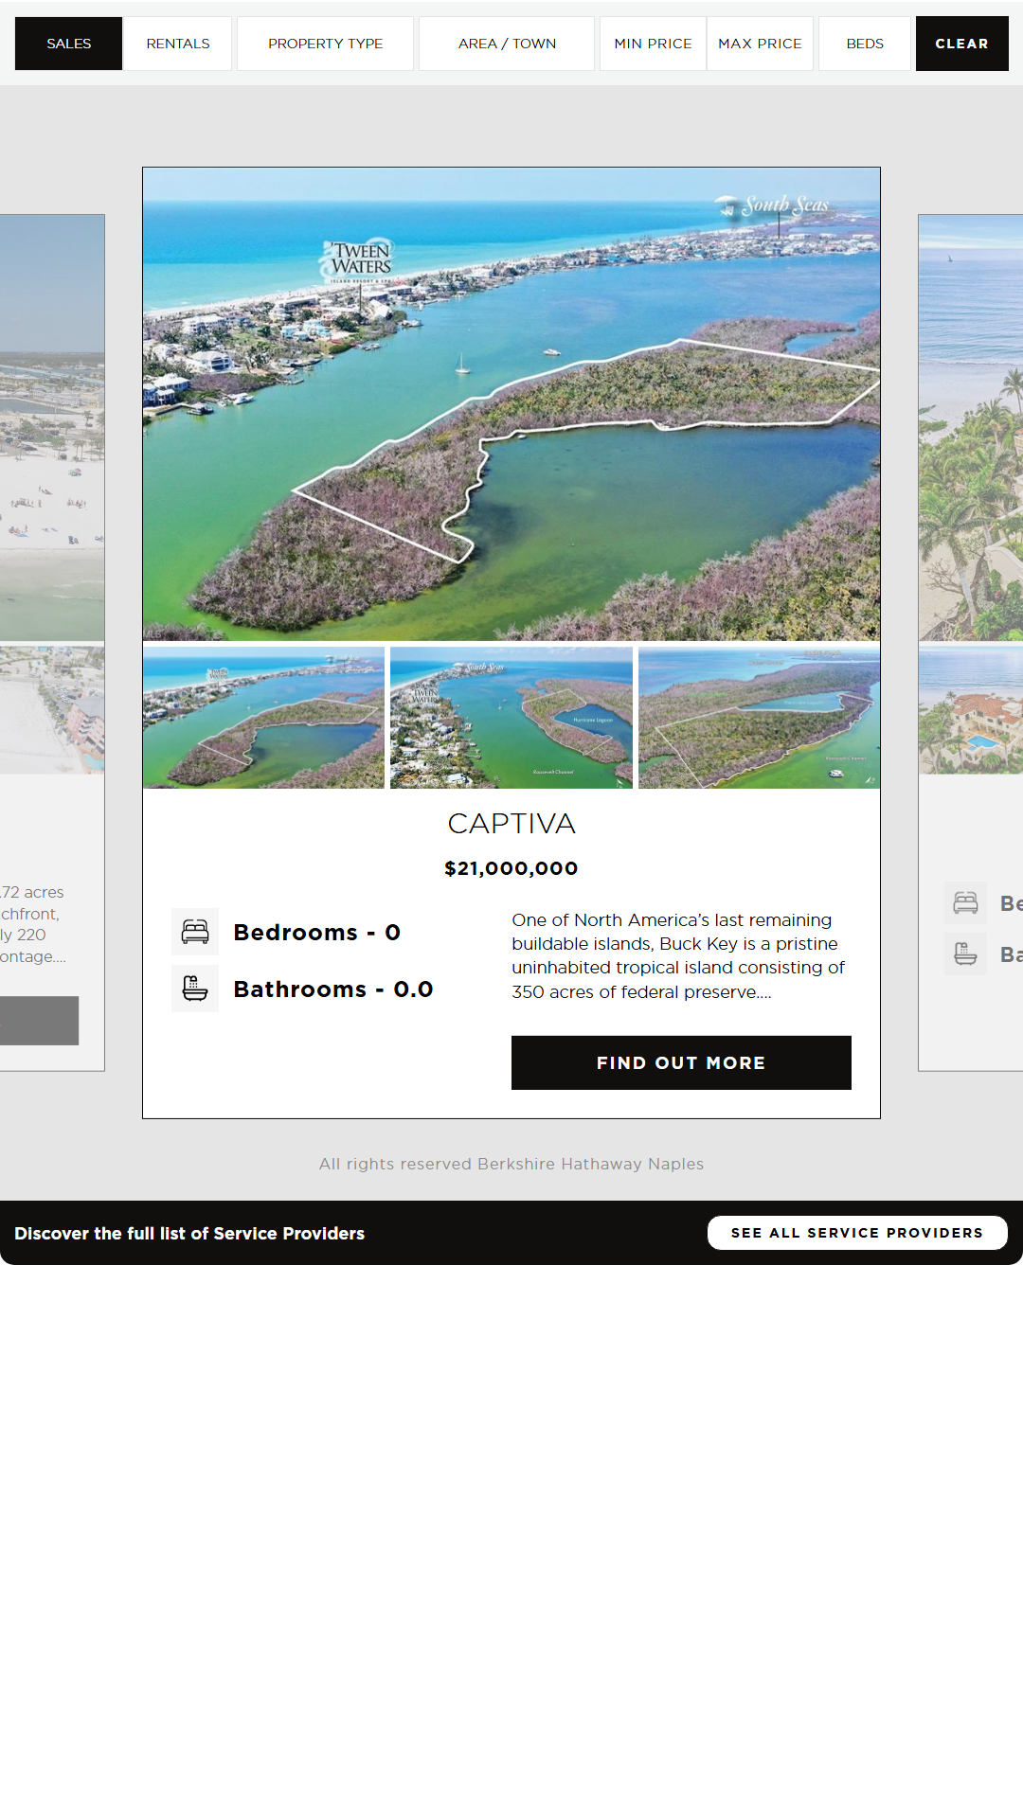This screenshot has width=1023, height=1818.
Task: Click the next property card on right
Action: coord(971,568)
